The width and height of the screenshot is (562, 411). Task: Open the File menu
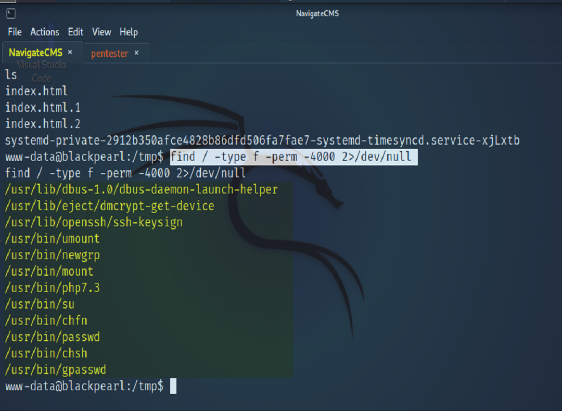pos(15,32)
